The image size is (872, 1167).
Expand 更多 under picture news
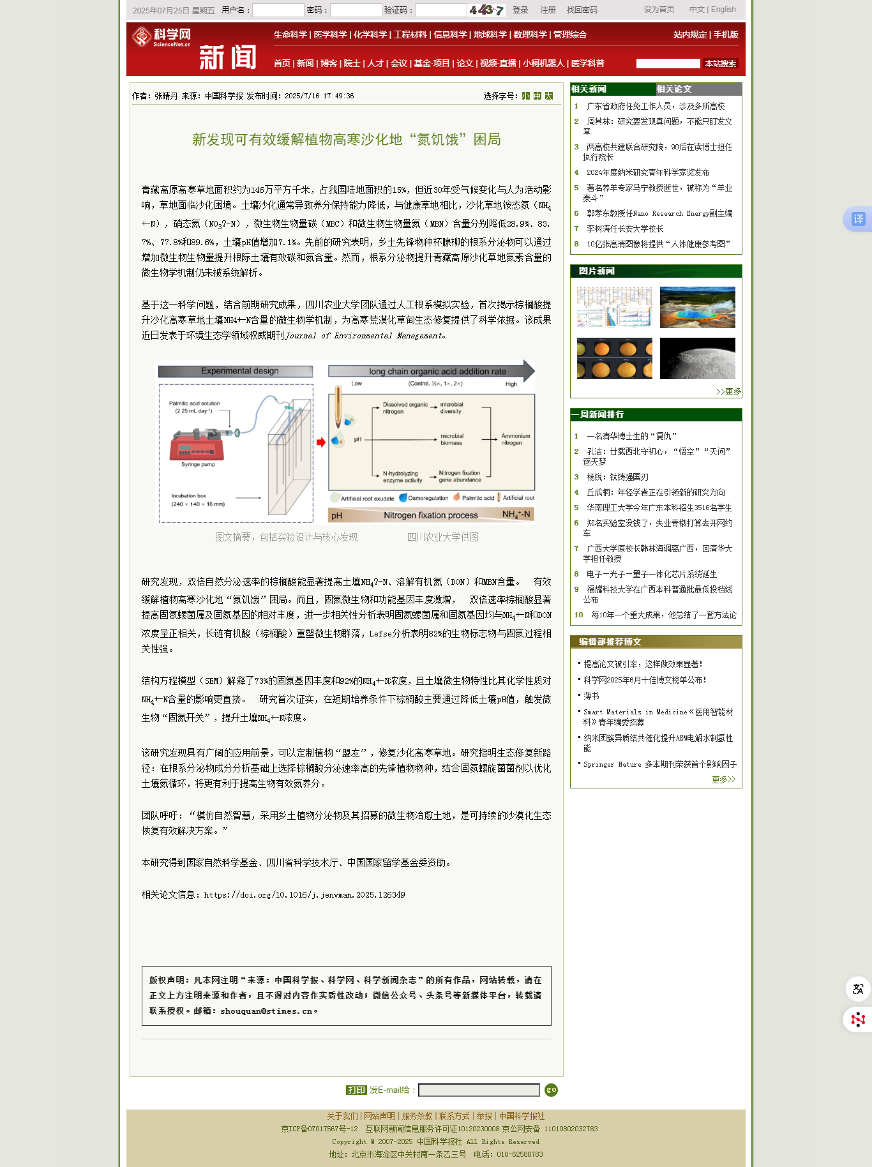[x=728, y=391]
